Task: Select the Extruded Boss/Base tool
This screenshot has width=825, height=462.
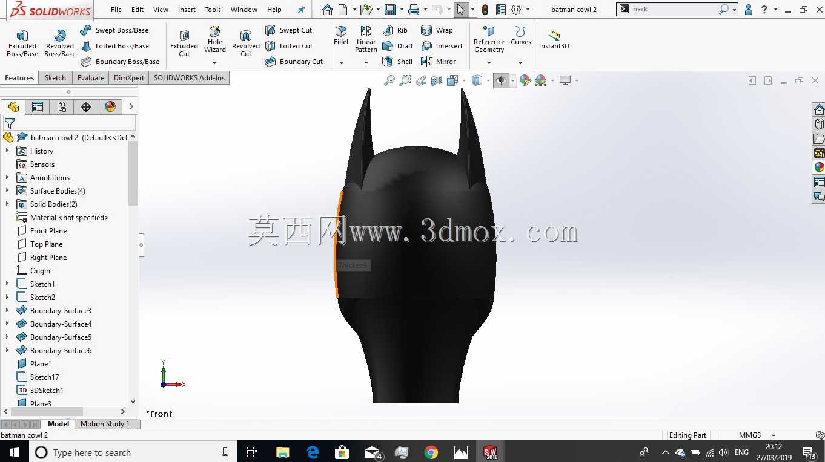Action: pyautogui.click(x=22, y=43)
